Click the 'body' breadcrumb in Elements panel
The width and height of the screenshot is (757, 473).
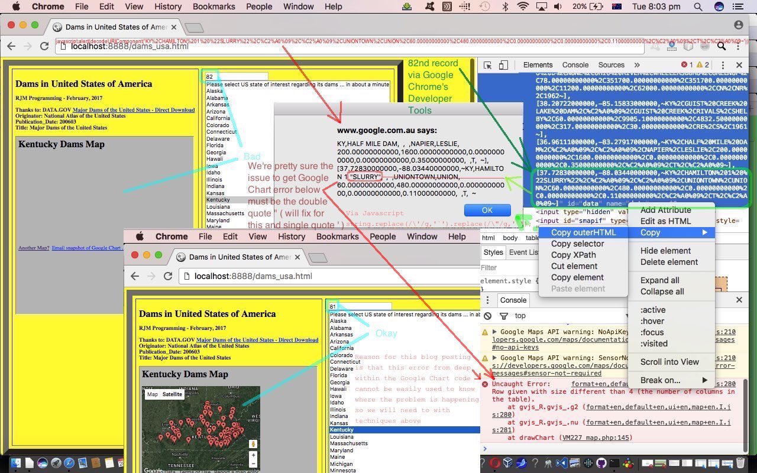510,238
